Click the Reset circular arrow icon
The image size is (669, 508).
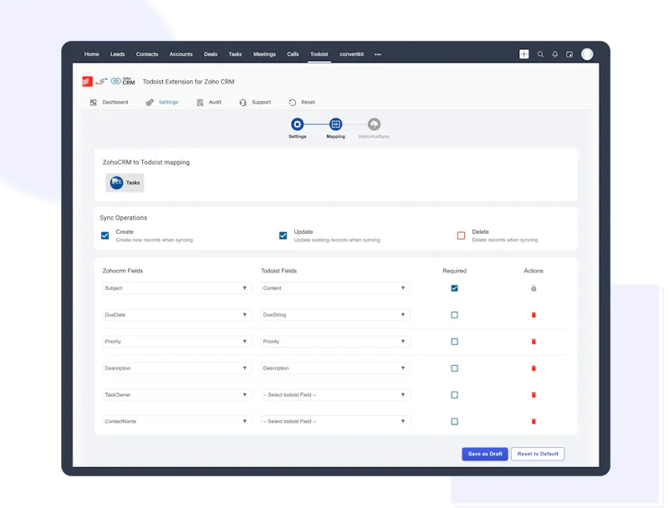coord(292,102)
